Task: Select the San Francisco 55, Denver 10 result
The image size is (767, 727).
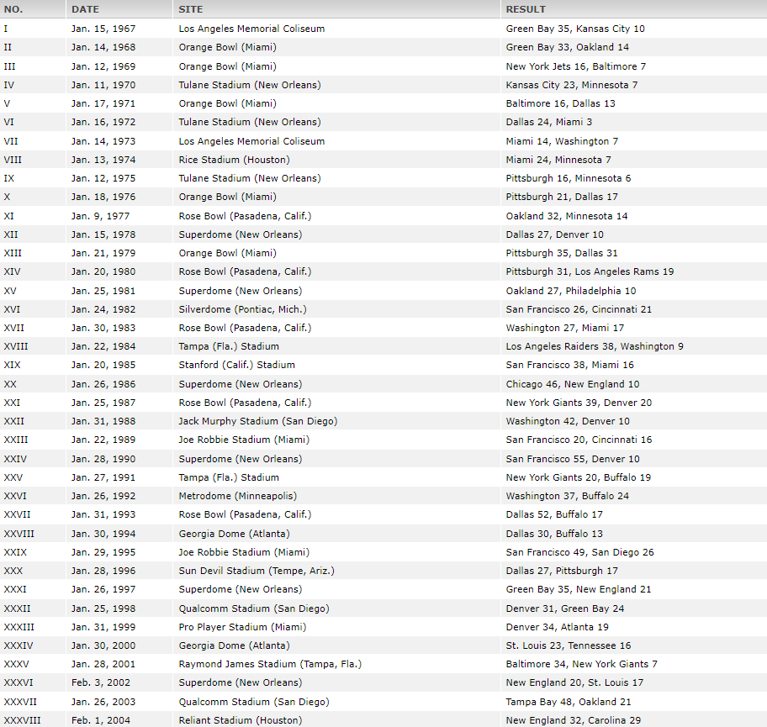Action: [x=572, y=459]
